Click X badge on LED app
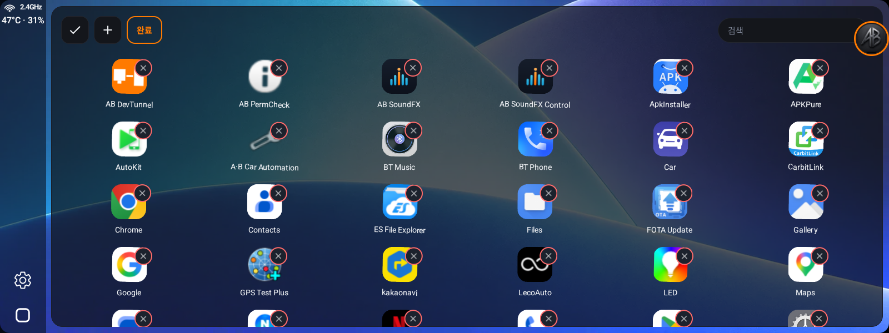Viewport: 889px width, 333px height. point(685,256)
